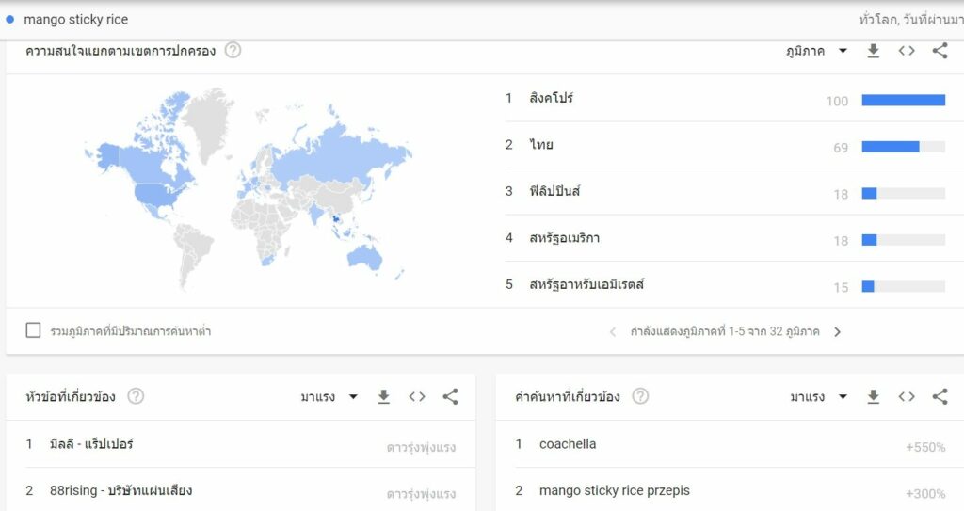
Task: Download the related queries list
Action: [x=873, y=396]
